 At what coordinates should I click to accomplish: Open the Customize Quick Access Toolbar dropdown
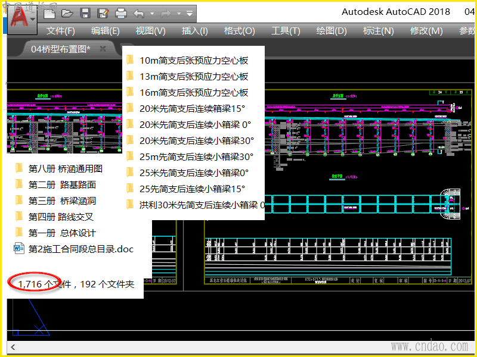point(190,13)
